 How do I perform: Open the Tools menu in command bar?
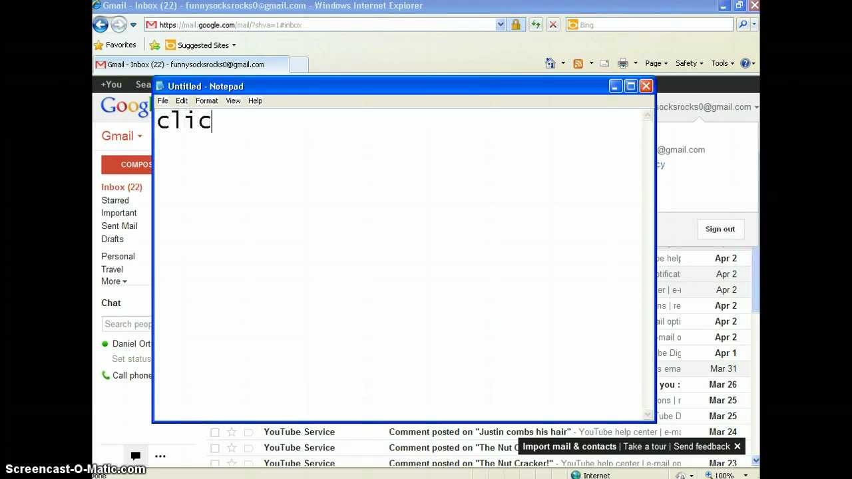(x=722, y=63)
